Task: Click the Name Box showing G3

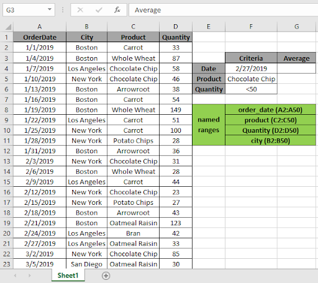Action: click(x=25, y=10)
